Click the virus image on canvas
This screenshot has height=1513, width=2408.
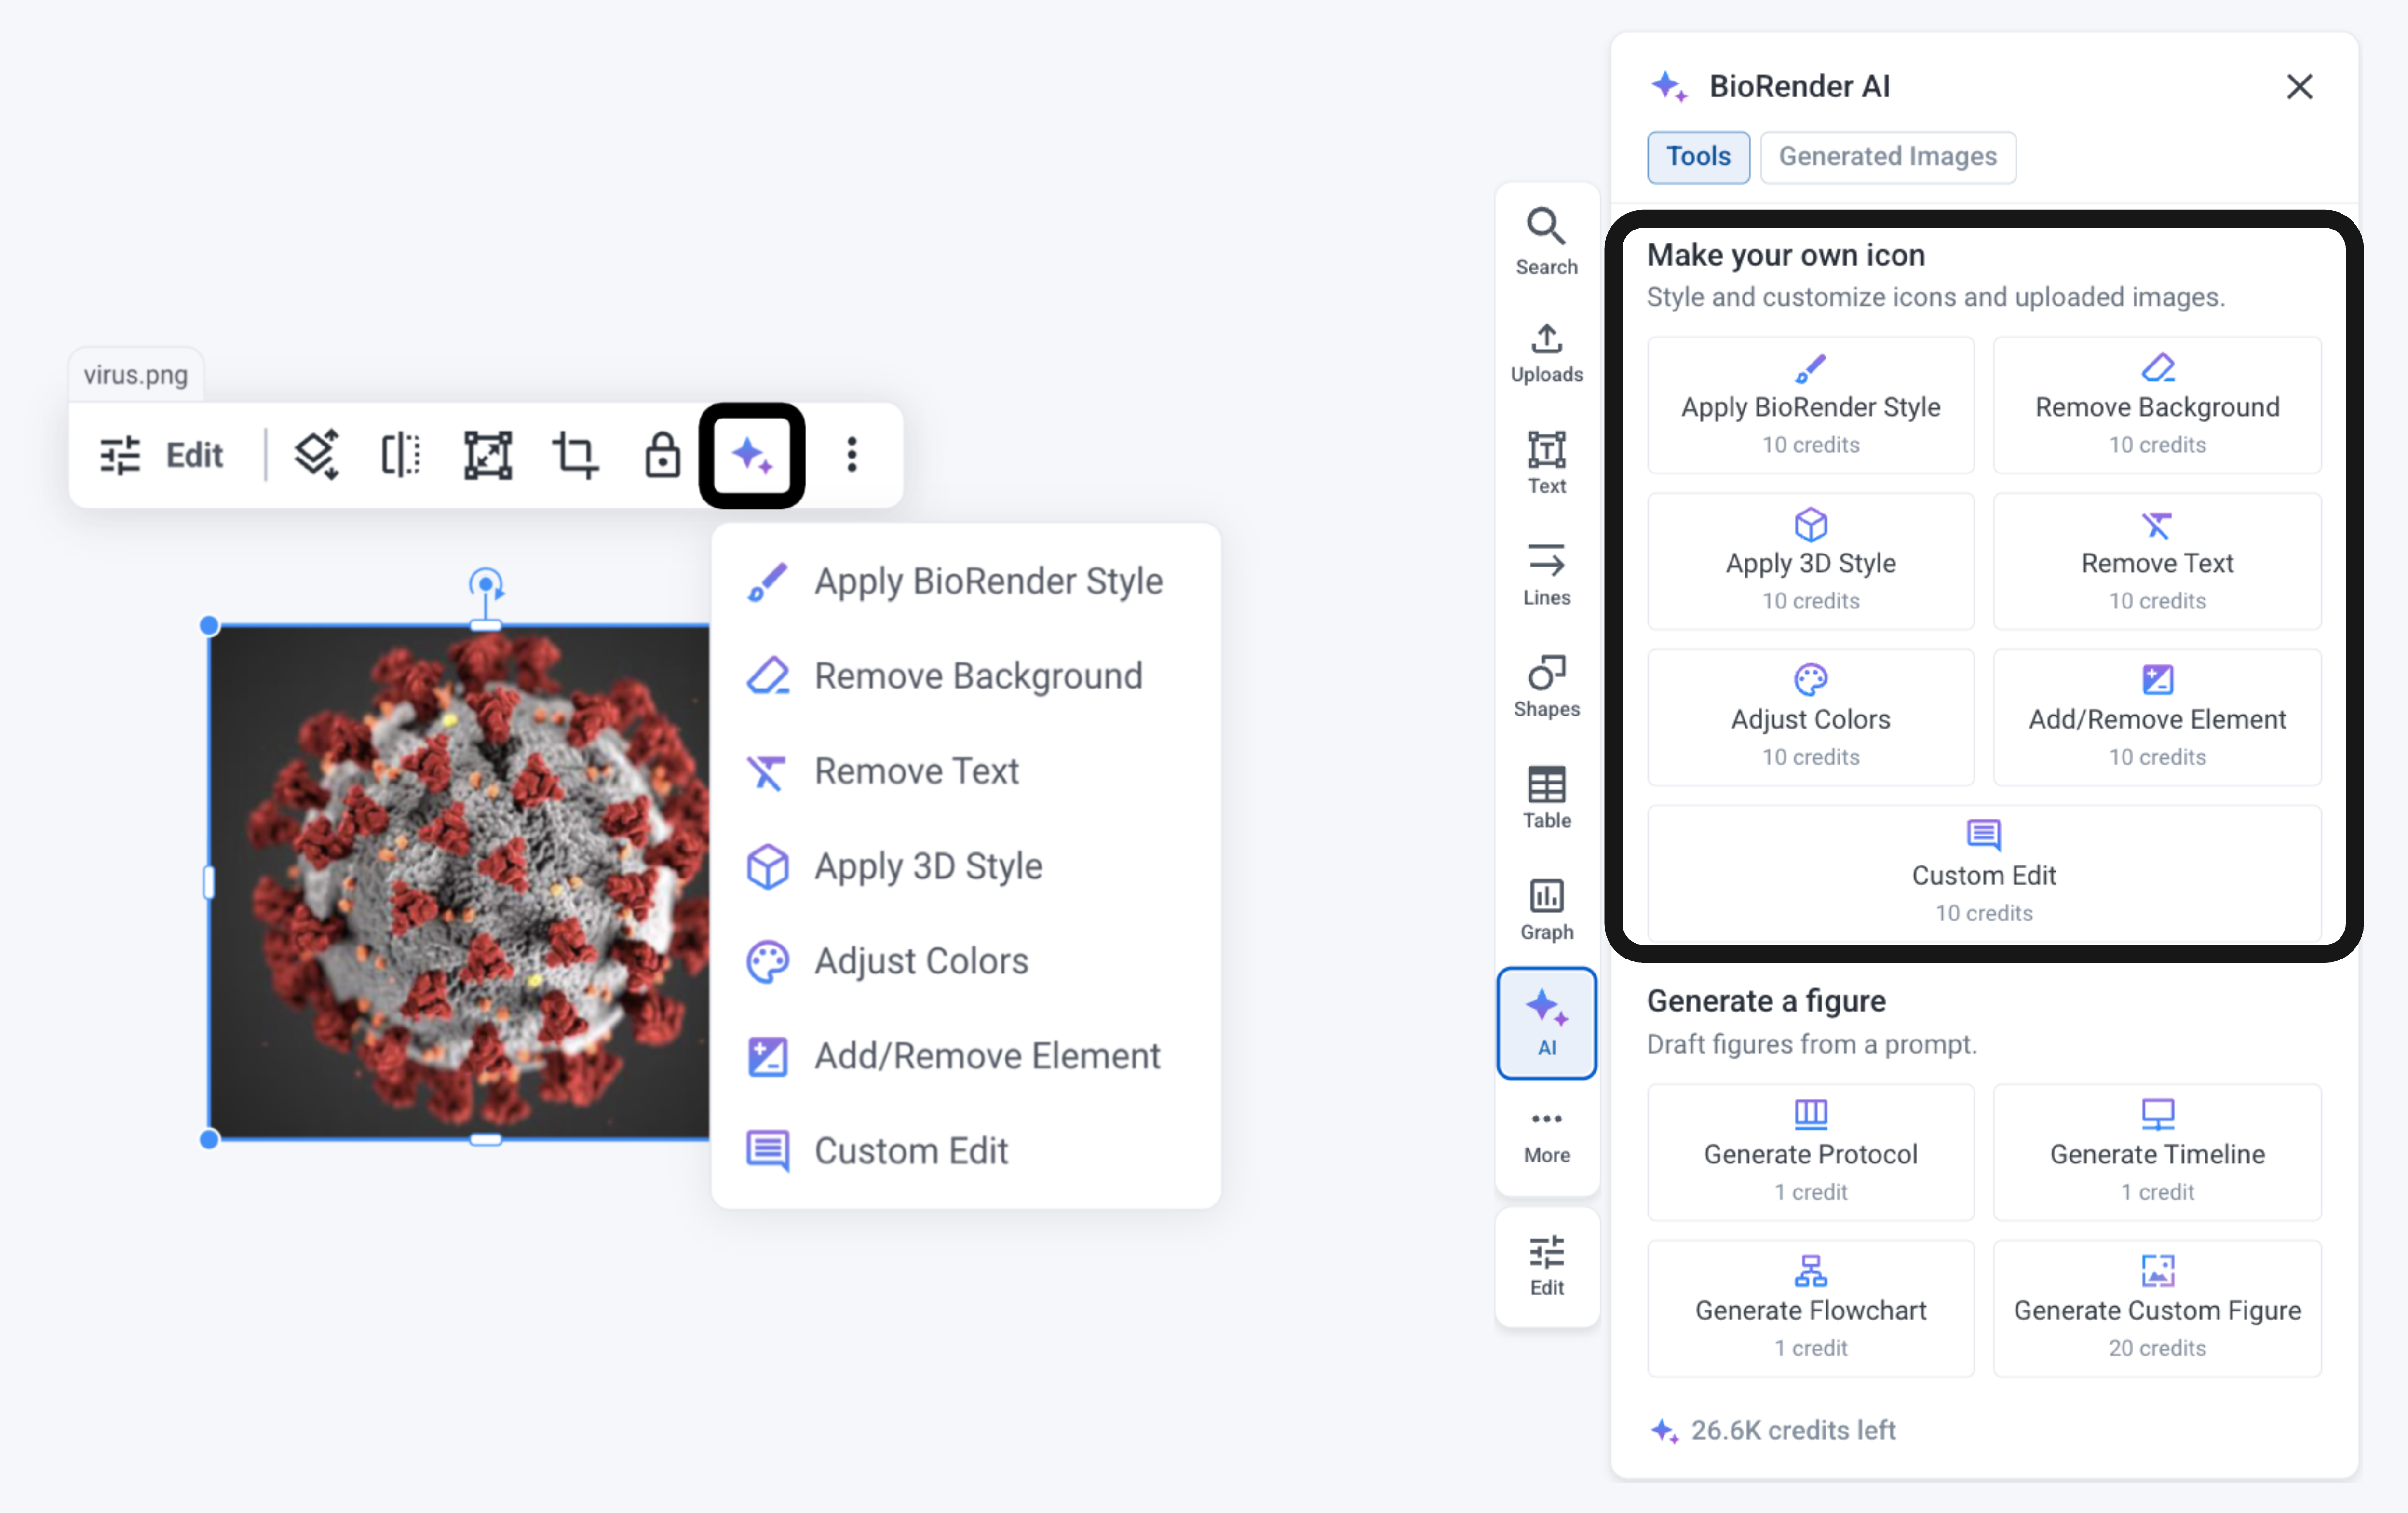click(x=460, y=881)
